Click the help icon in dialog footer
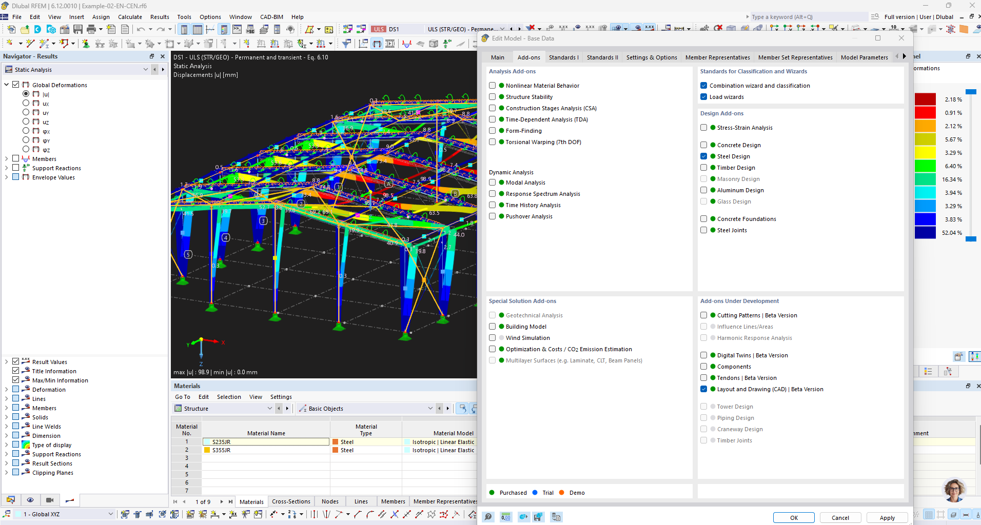Screen dimensions: 981x525 (x=488, y=517)
